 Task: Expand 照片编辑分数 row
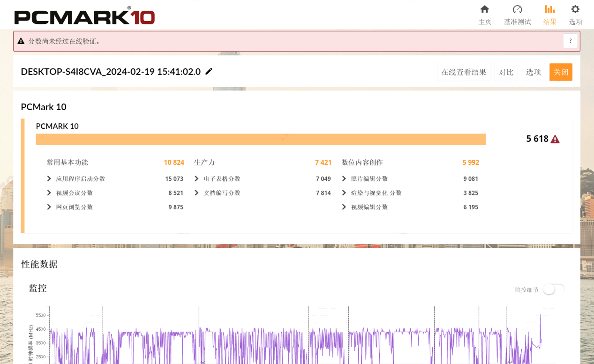point(344,179)
